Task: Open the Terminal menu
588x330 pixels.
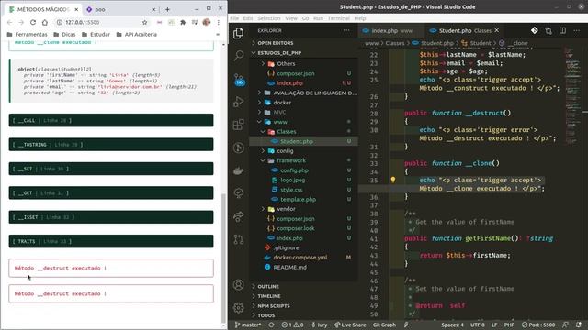Action: click(x=338, y=18)
